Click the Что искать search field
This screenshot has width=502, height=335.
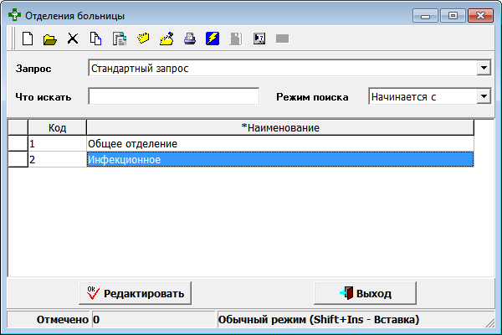tap(174, 96)
